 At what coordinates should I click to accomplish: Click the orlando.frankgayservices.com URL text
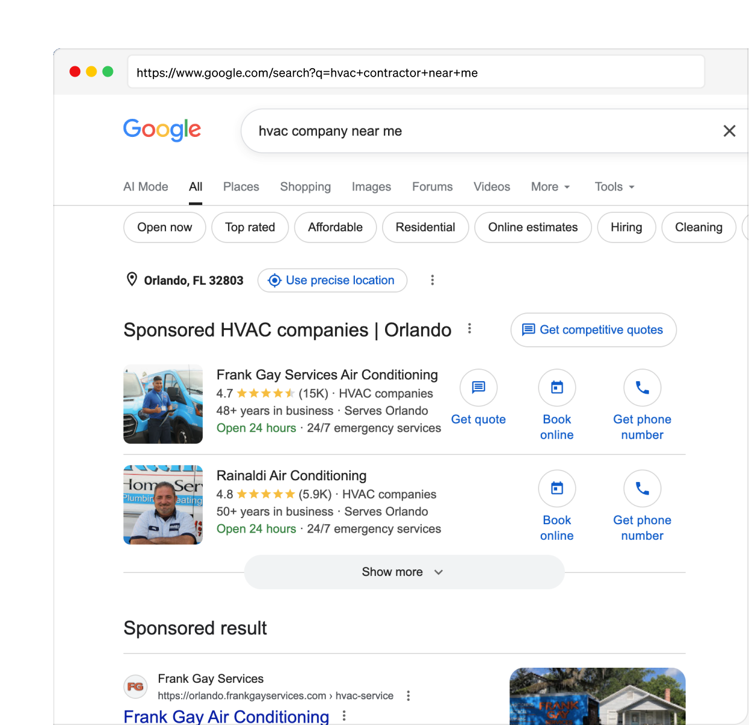[276, 695]
